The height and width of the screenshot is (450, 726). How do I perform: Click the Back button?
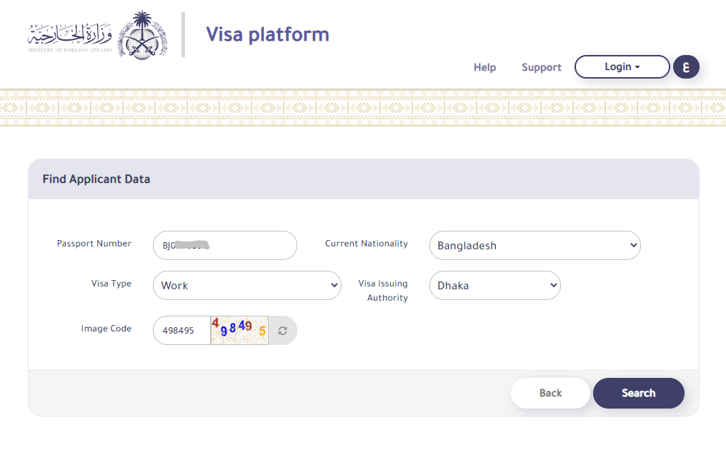pyautogui.click(x=550, y=393)
